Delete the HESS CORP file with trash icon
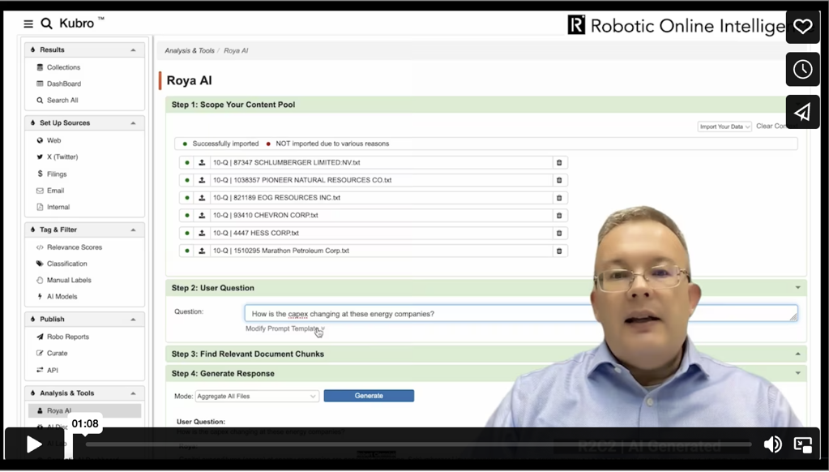829x472 pixels. pyautogui.click(x=559, y=234)
